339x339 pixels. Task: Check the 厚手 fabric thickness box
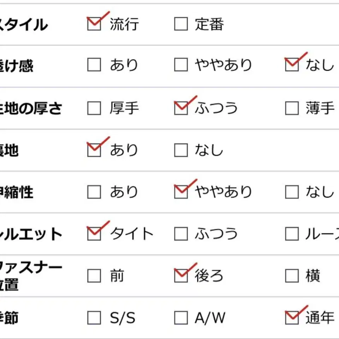[x=94, y=109]
